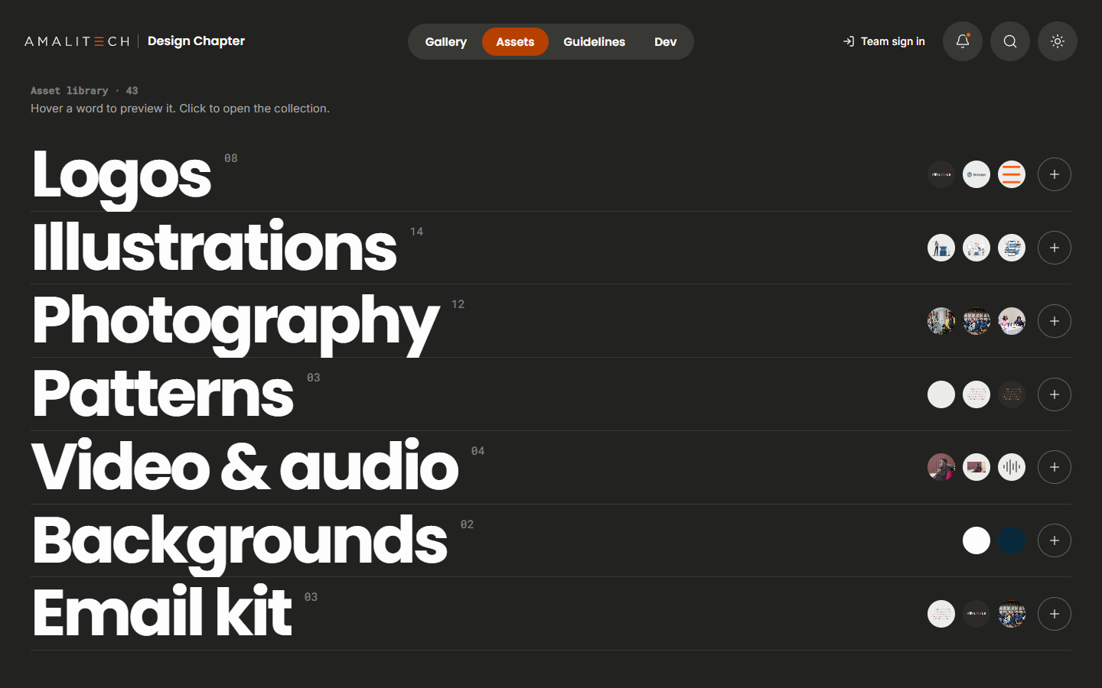Click the middle Photography group photo thumbnail
The height and width of the screenshot is (688, 1102).
click(x=976, y=321)
